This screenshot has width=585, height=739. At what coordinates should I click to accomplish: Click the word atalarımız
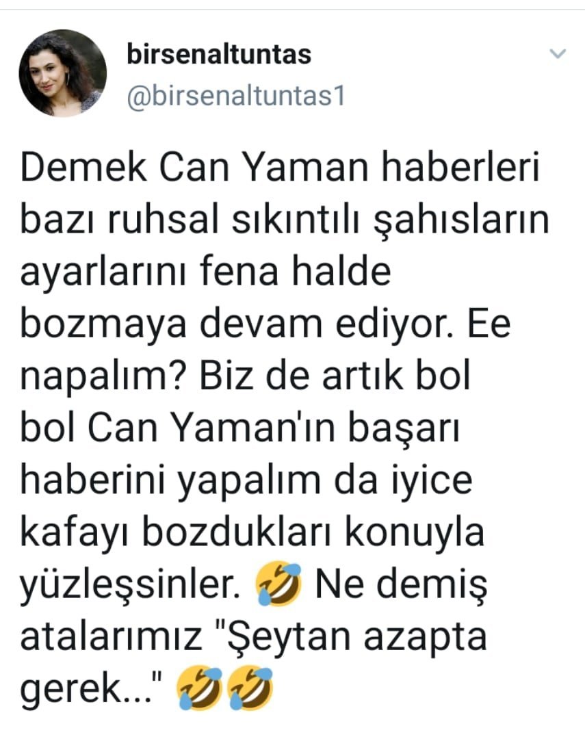(x=111, y=636)
